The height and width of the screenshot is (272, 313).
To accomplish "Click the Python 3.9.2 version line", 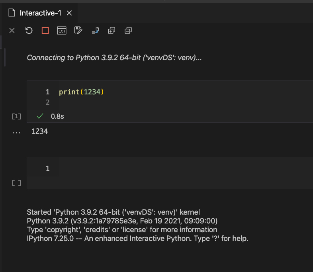I will 122,221.
